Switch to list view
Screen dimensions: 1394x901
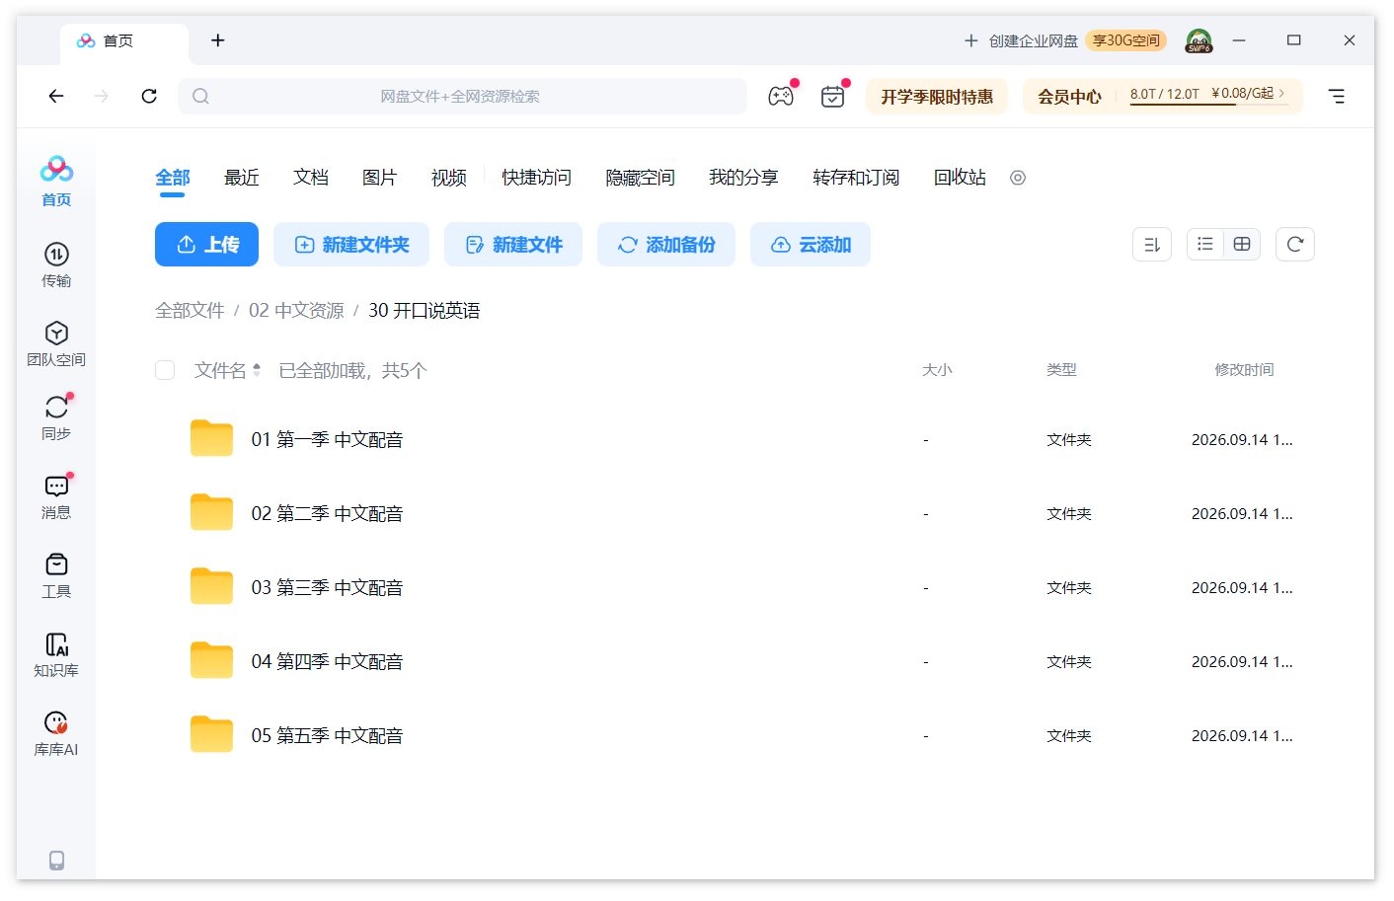[1205, 245]
